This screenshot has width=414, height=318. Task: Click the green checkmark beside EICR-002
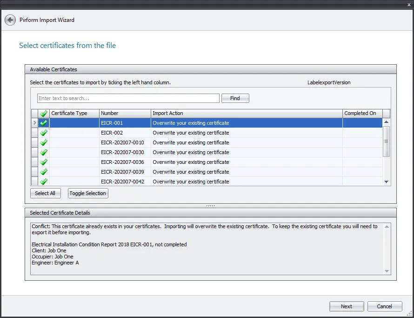[x=43, y=133]
